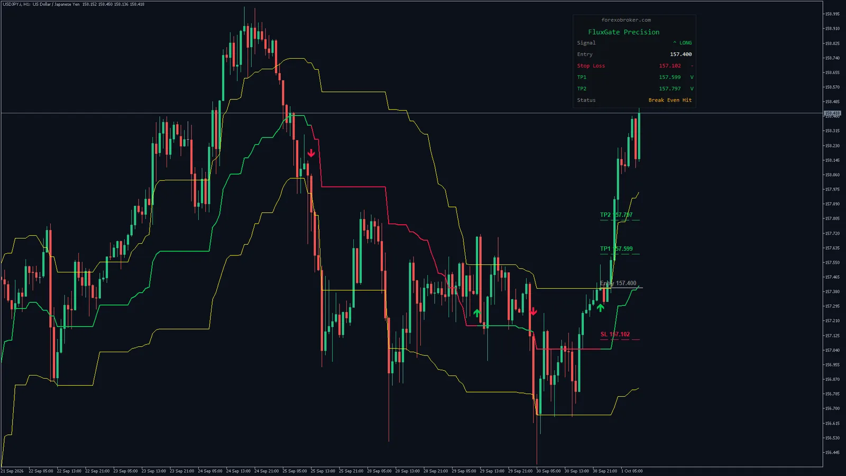Click the 'Entry' row label in the panel

coord(585,54)
